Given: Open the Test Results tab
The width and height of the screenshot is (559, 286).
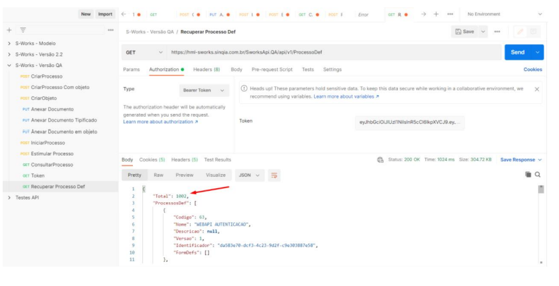Looking at the screenshot, I should pyautogui.click(x=217, y=159).
